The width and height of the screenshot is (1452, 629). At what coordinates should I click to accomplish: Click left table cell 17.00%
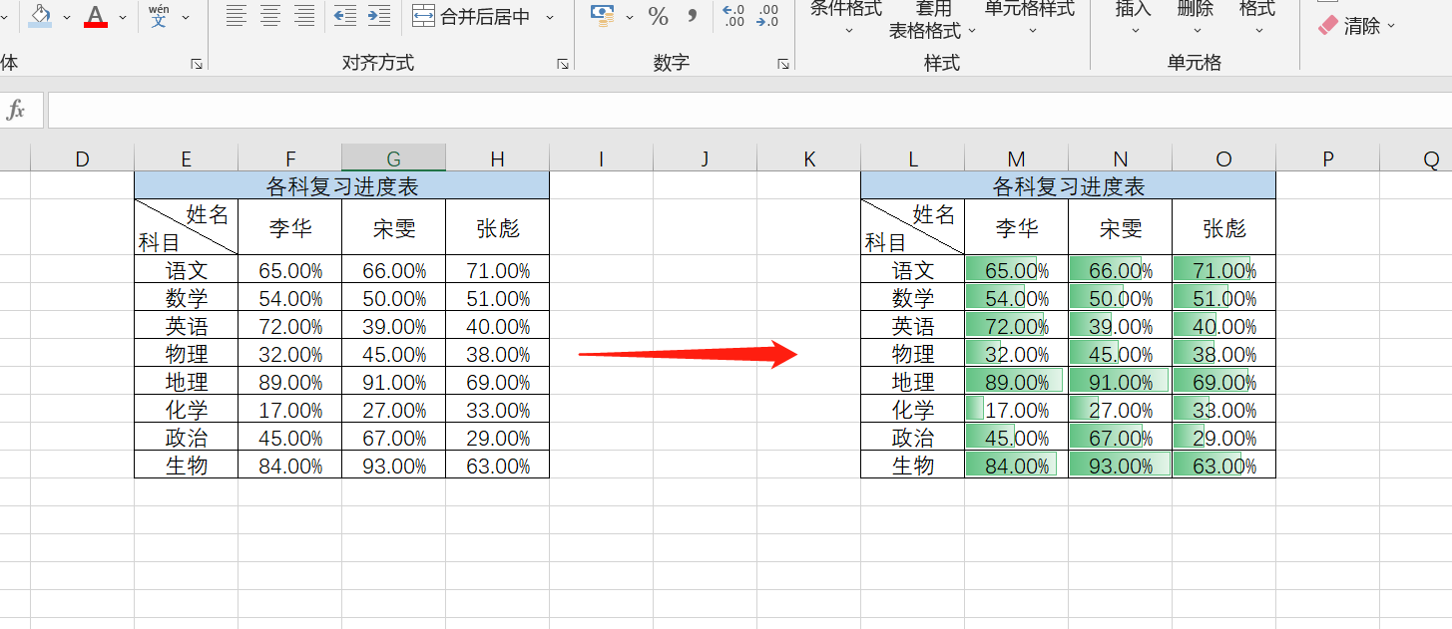point(290,410)
